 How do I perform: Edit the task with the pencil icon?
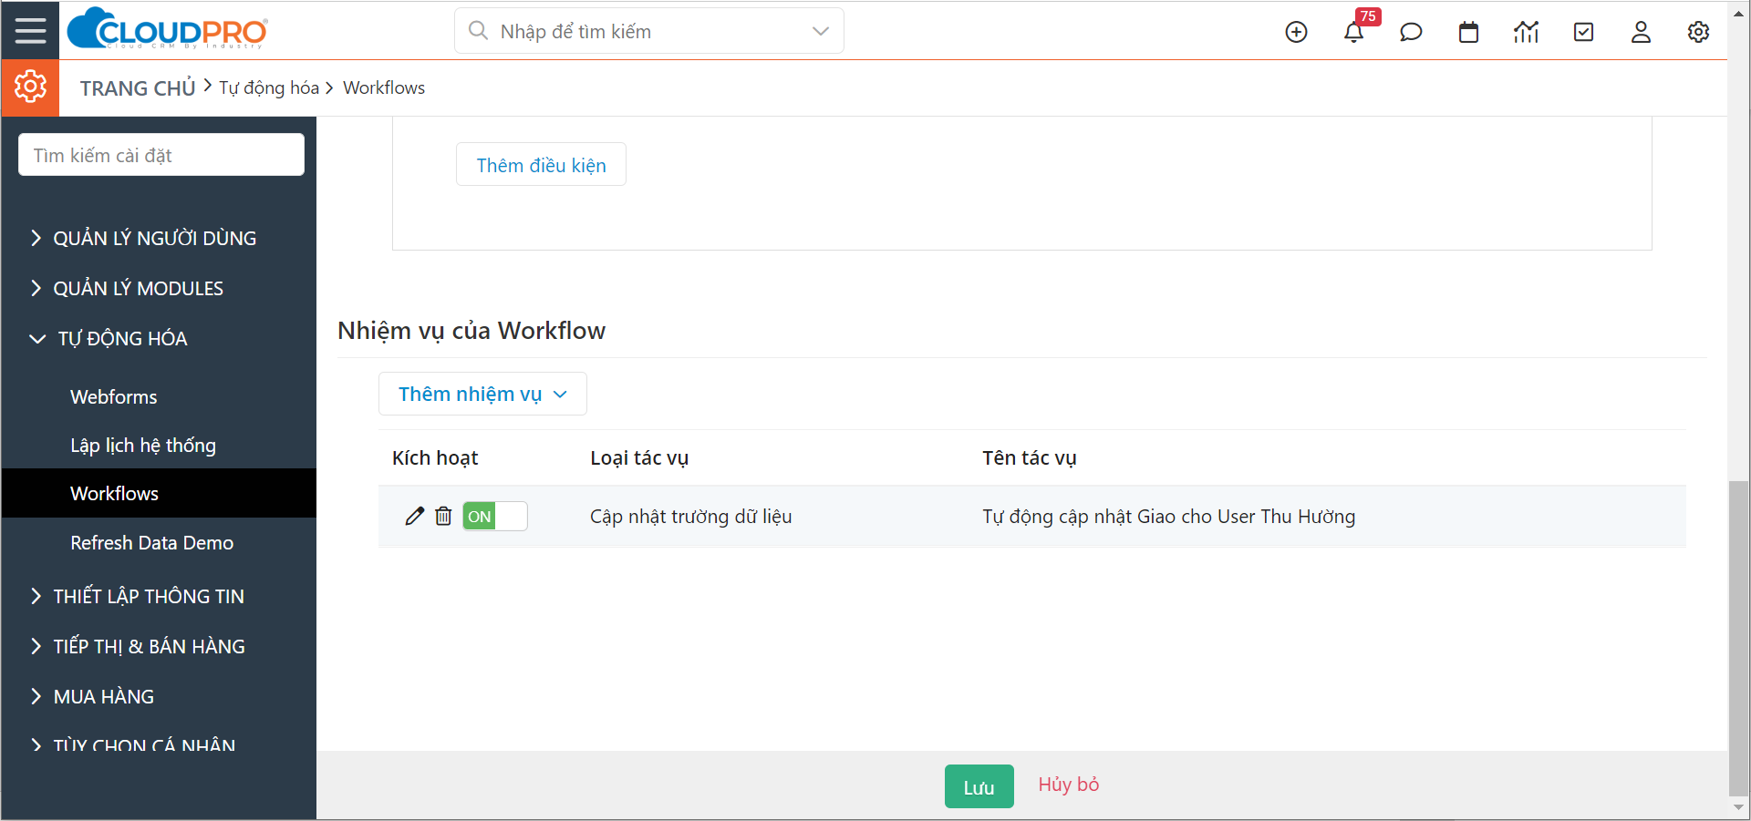click(x=414, y=516)
